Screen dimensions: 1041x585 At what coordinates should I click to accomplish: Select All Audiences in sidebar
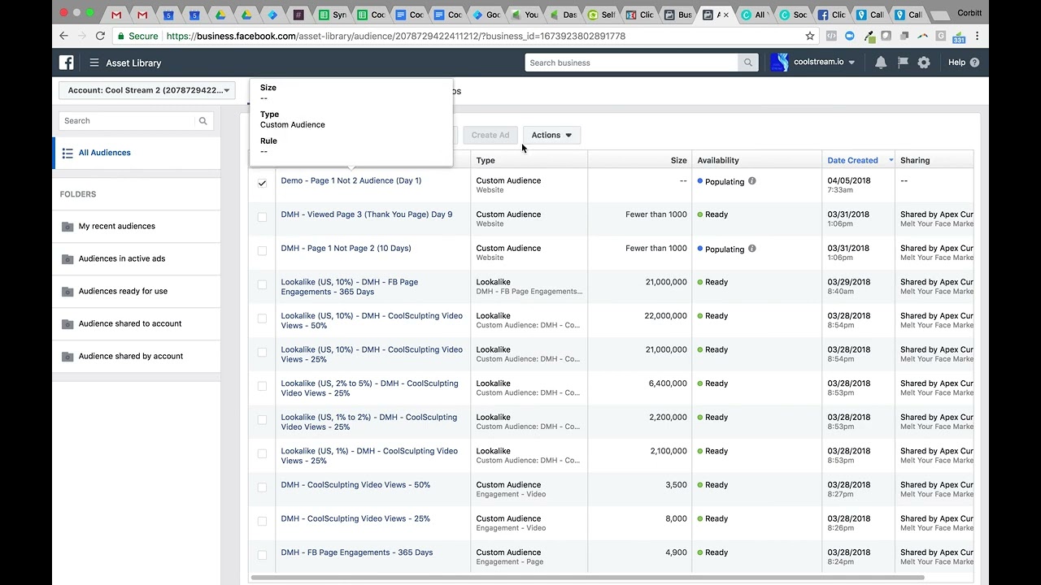click(137, 153)
